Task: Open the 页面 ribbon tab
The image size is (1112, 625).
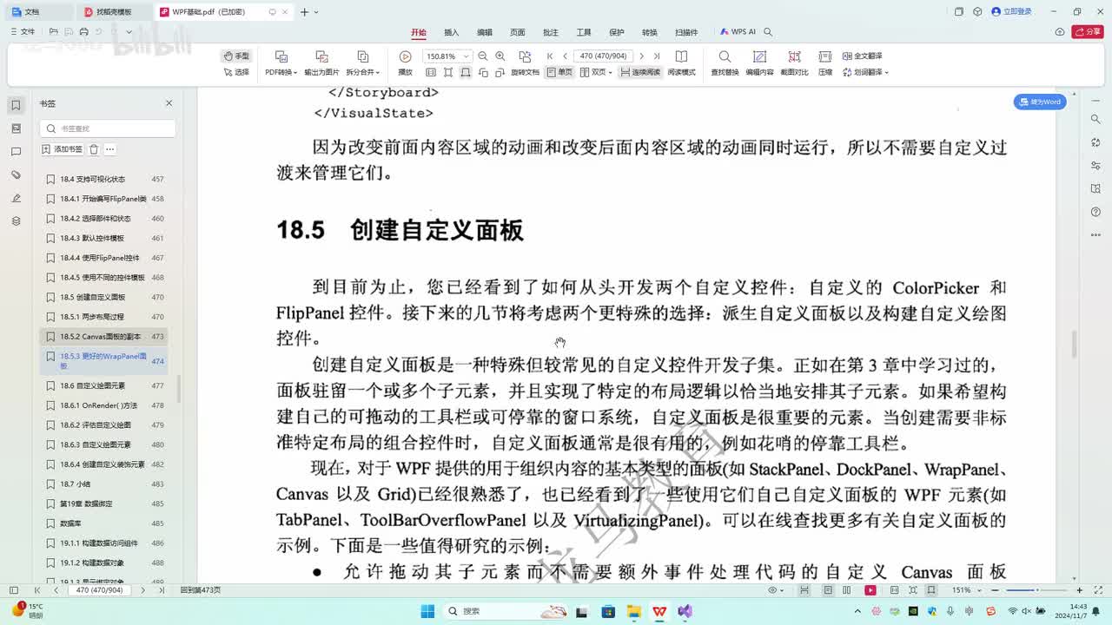Action: pyautogui.click(x=518, y=32)
